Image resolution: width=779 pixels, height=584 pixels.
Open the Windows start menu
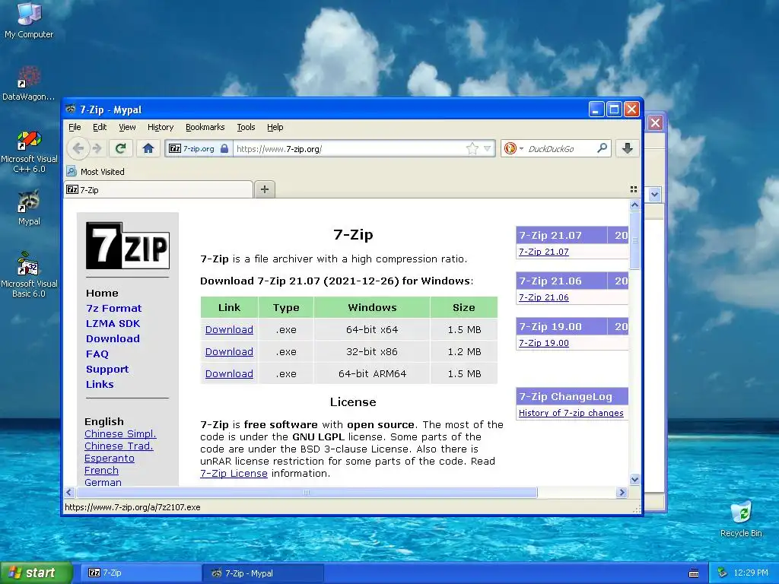pyautogui.click(x=36, y=573)
